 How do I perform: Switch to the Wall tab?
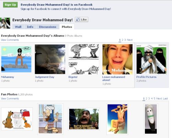click(18, 27)
